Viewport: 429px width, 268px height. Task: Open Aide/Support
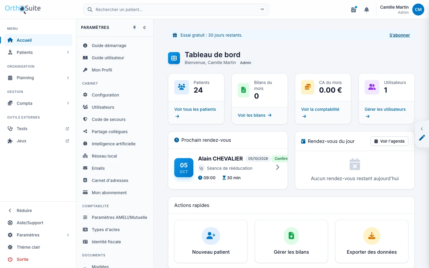(38, 223)
